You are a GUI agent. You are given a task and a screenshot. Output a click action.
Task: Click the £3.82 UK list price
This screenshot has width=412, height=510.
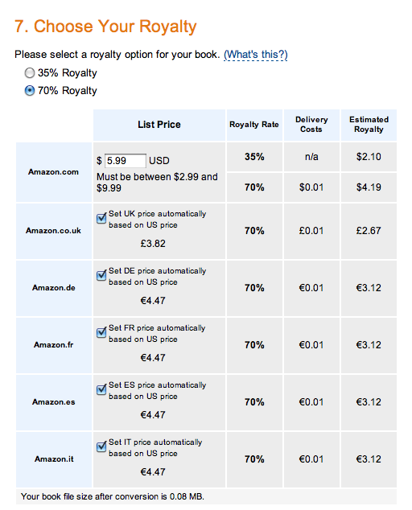click(x=153, y=244)
